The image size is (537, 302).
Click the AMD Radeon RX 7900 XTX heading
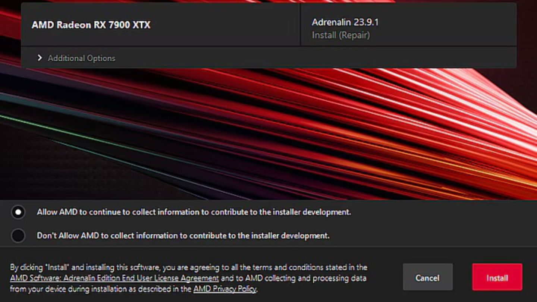click(x=91, y=25)
